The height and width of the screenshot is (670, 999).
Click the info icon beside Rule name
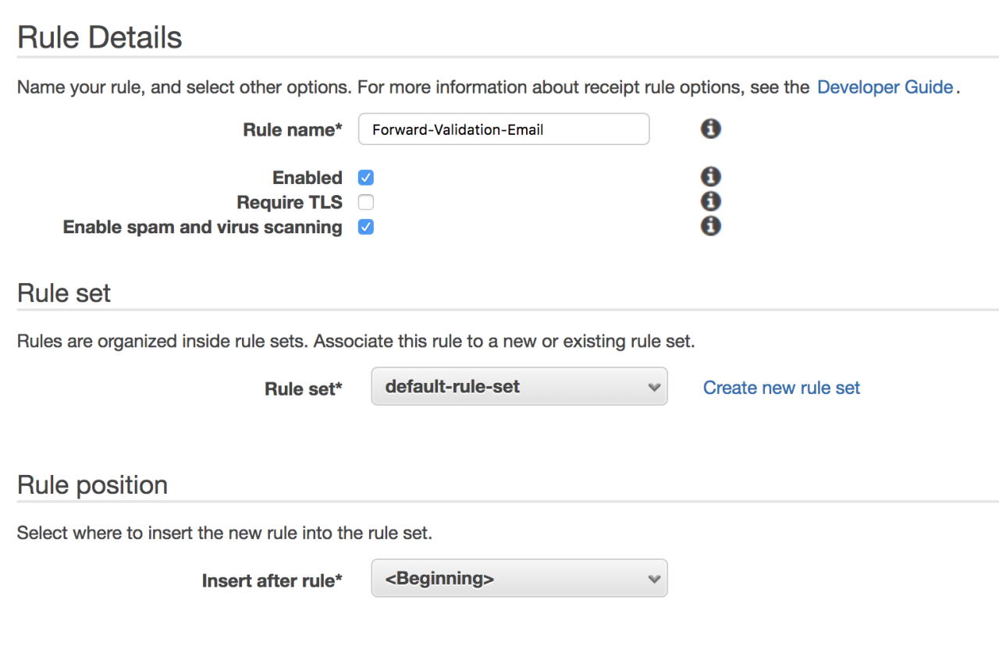(710, 129)
